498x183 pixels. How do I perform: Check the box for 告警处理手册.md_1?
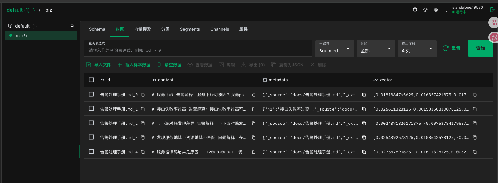pyautogui.click(x=91, y=108)
